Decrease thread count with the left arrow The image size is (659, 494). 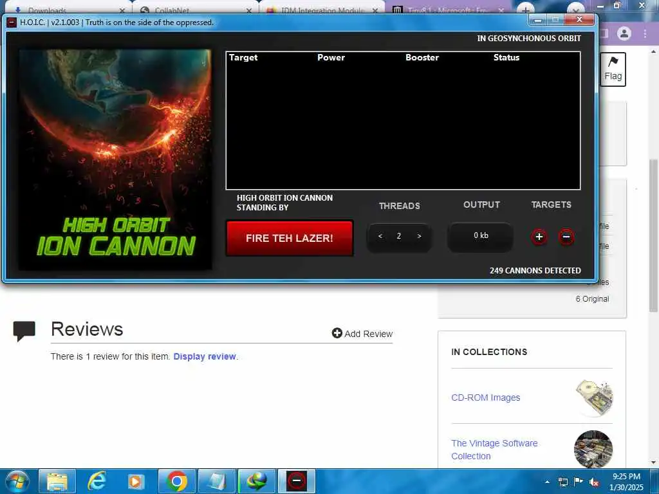[380, 236]
